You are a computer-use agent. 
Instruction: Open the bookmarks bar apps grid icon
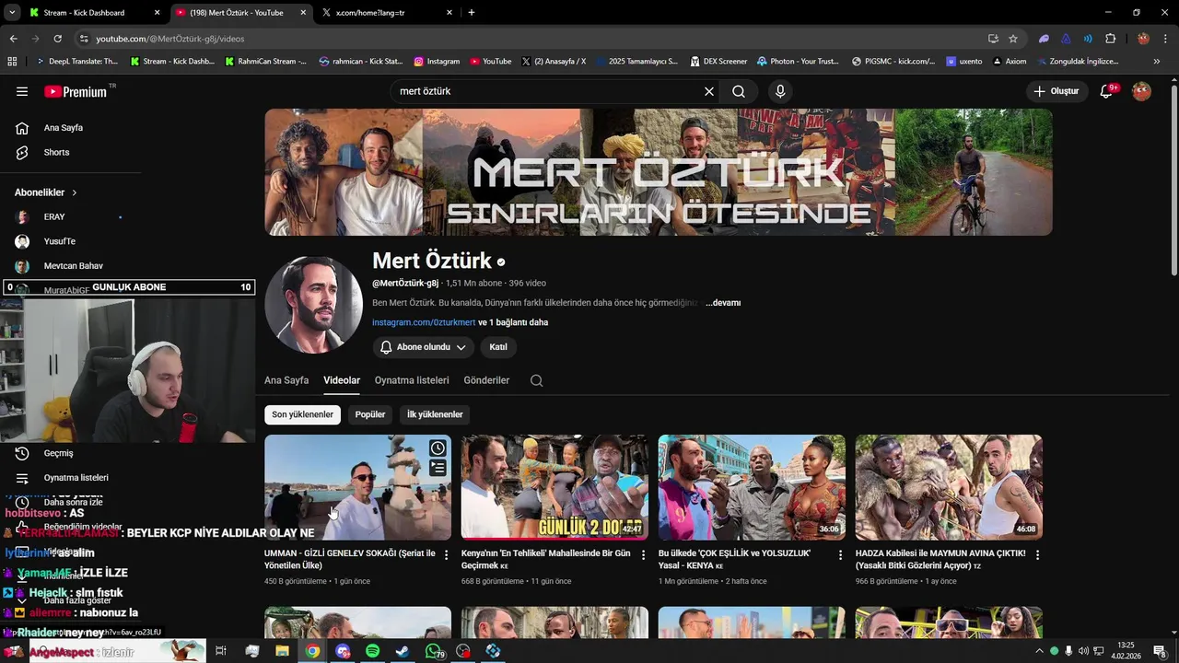point(12,62)
